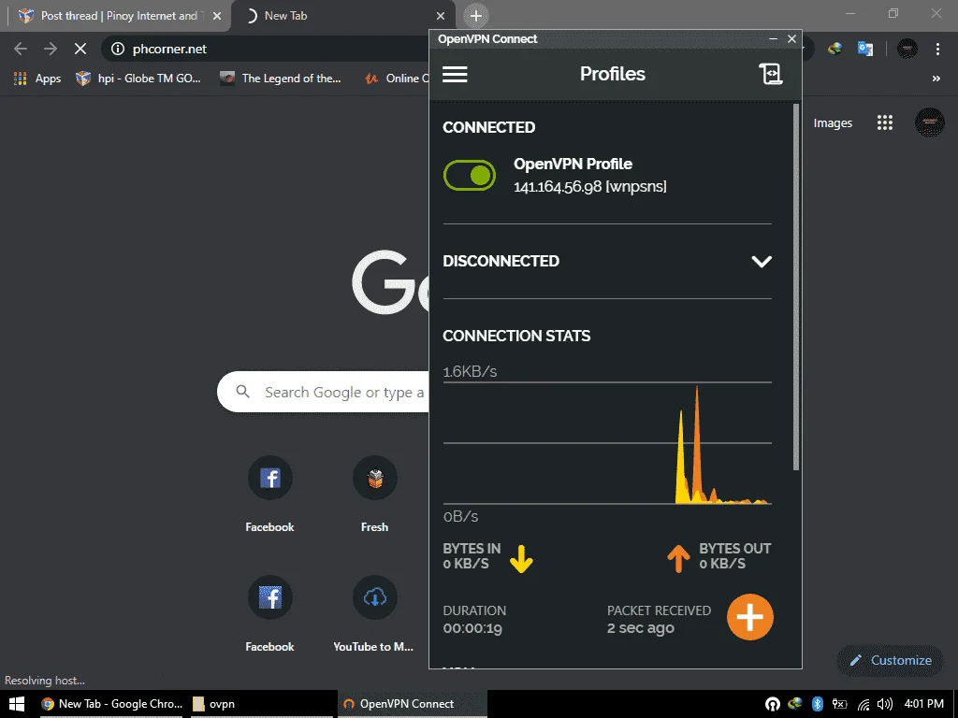Image resolution: width=958 pixels, height=718 pixels.
Task: Click the site information icon in address bar
Action: pyautogui.click(x=118, y=49)
